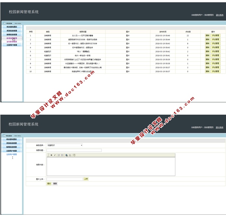Click the 提交 submit button
This screenshot has width=226, height=217.
pyautogui.click(x=49, y=184)
